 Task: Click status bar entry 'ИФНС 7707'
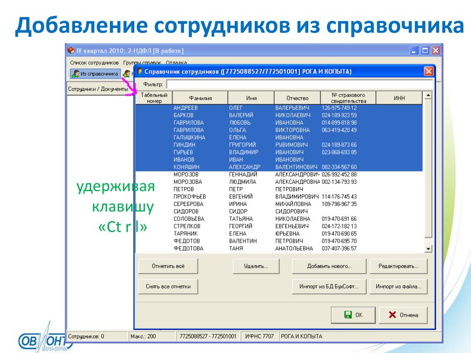click(259, 336)
